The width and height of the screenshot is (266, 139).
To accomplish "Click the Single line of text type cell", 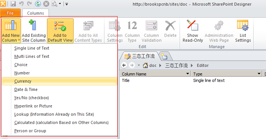I will tap(209, 80).
